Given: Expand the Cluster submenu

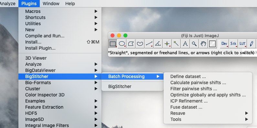Looking at the screenshot, I should pos(60,89).
